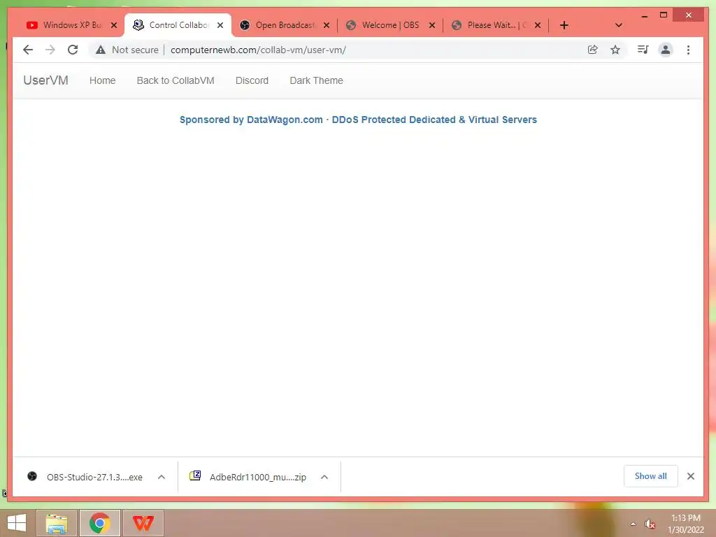The image size is (716, 537).
Task: Open Sponsored by DataWagon.com link
Action: pyautogui.click(x=358, y=120)
